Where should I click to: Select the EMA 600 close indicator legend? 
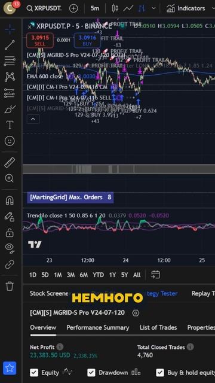(x=45, y=77)
